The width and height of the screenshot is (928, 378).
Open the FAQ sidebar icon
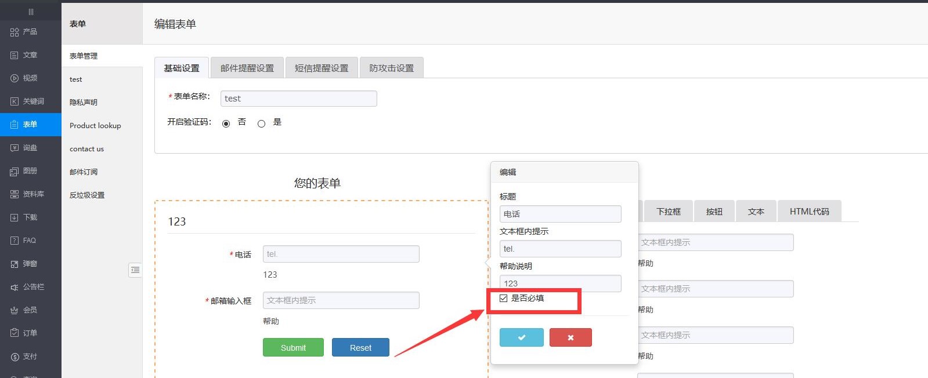[15, 241]
